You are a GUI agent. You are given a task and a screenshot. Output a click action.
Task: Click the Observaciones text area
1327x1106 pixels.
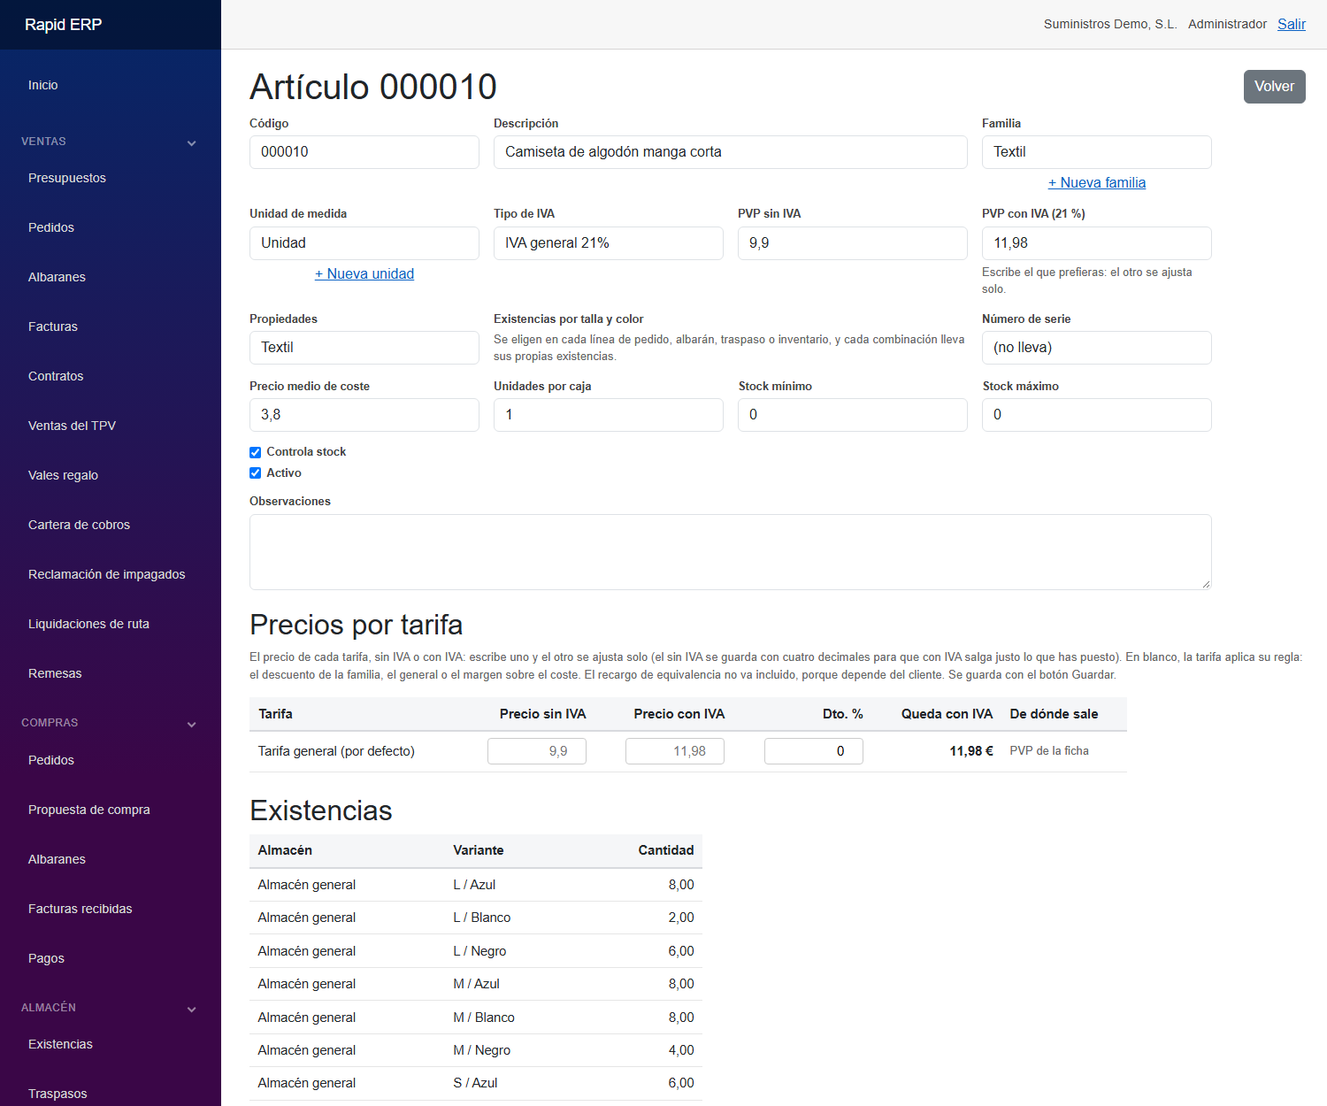coord(730,552)
